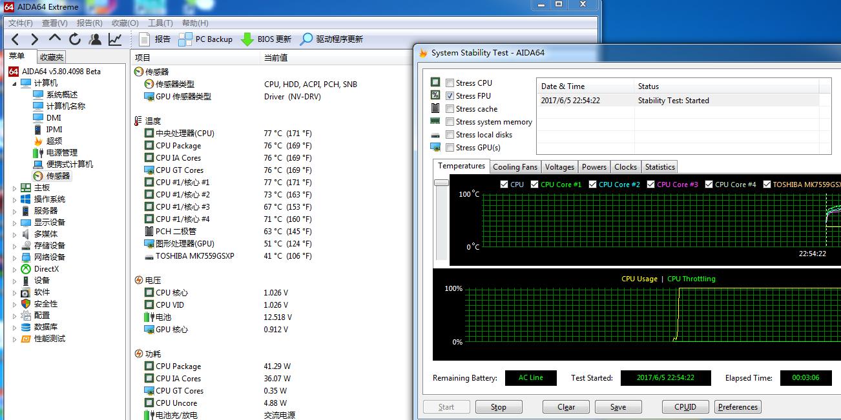The height and width of the screenshot is (420, 841).
Task: Switch to the Cooling Fans tab
Action: tap(515, 167)
